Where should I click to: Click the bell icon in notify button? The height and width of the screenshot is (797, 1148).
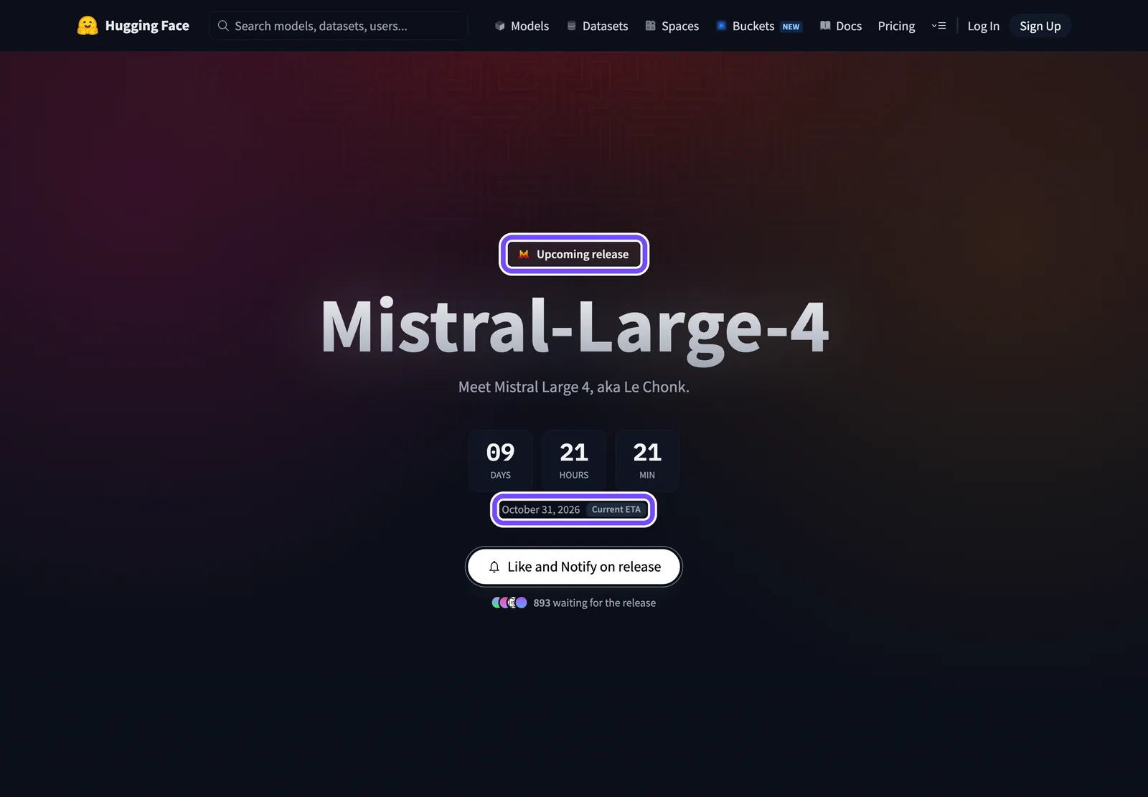(494, 567)
